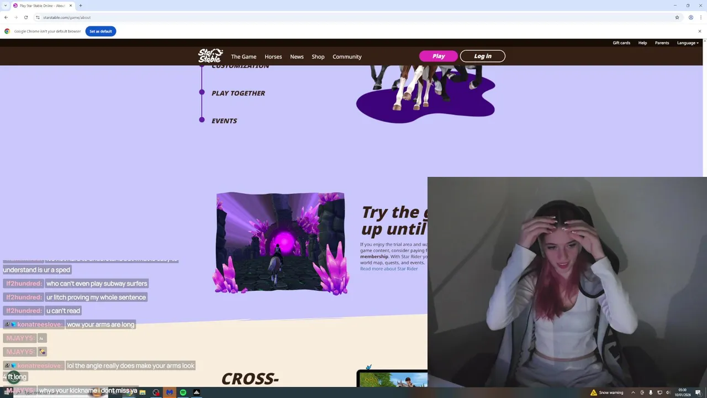Open the Gift cards link
The width and height of the screenshot is (707, 398).
pos(621,43)
